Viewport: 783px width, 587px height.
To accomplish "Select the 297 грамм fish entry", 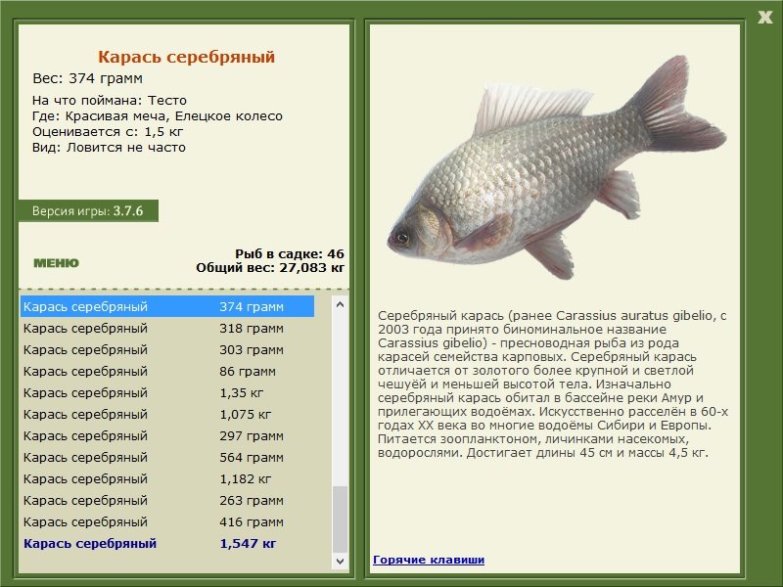I will pos(166,436).
